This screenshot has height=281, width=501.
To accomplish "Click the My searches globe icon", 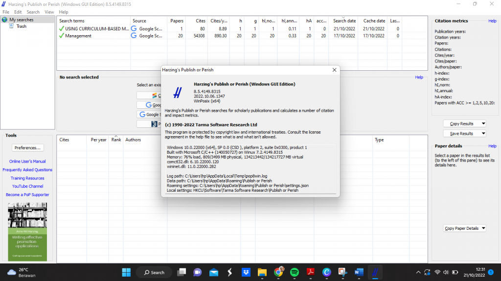I will pyautogui.click(x=5, y=20).
